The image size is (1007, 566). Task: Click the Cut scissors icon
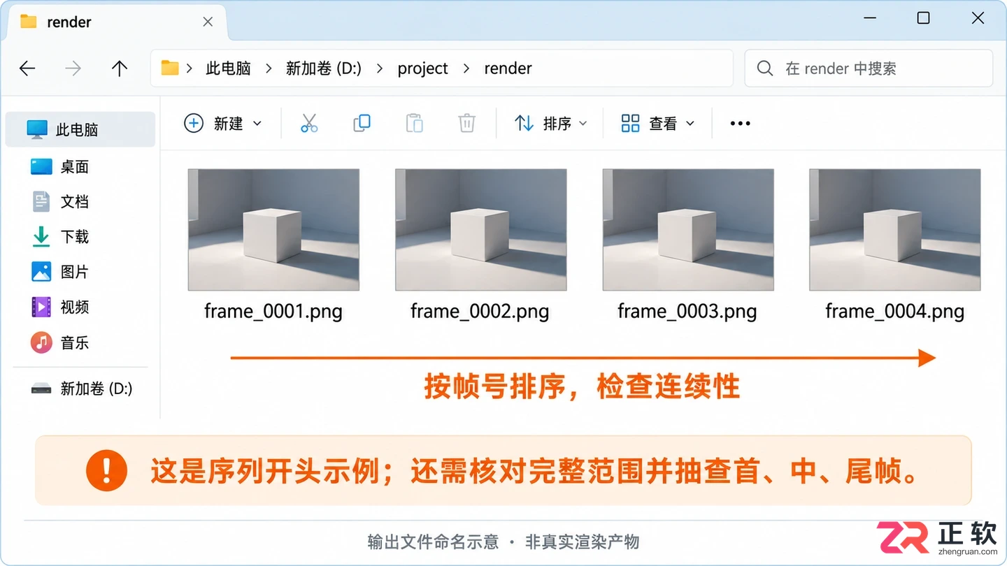point(309,124)
